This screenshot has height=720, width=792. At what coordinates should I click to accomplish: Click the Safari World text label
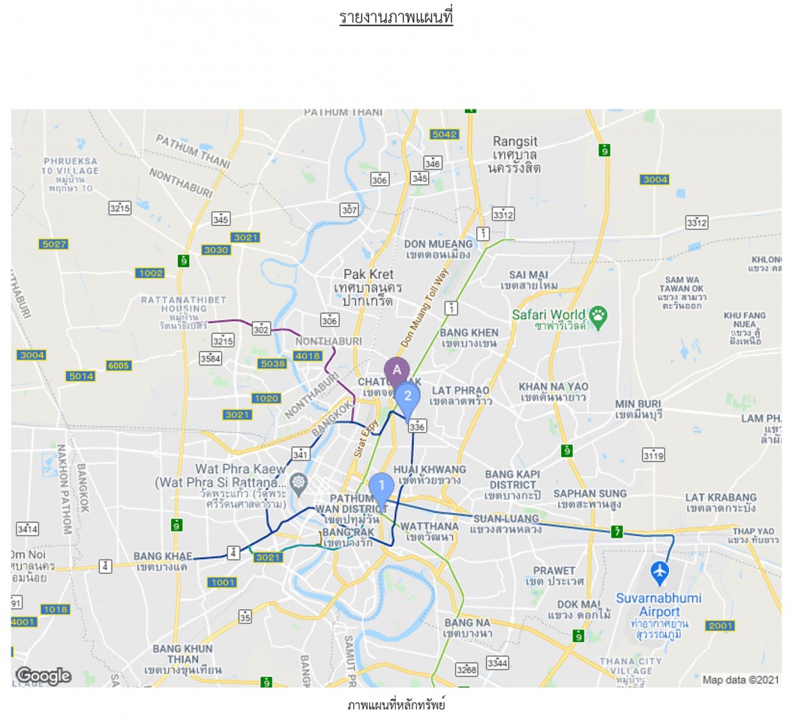pos(548,319)
